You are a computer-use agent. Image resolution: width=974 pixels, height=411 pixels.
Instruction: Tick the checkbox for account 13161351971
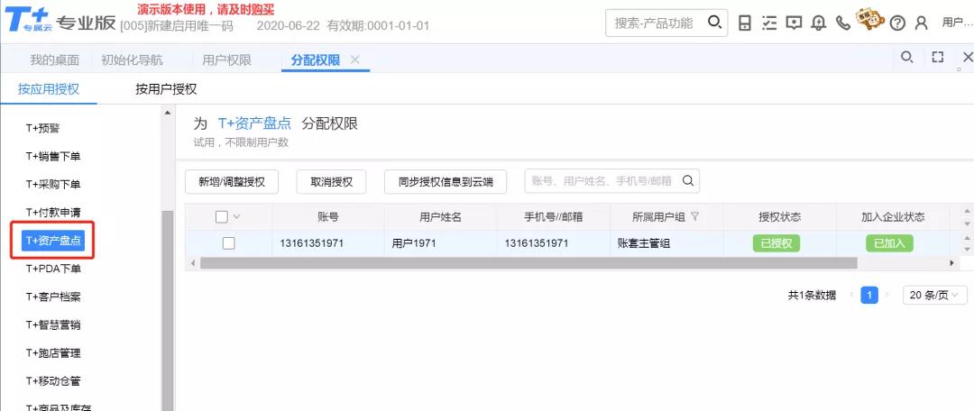click(x=228, y=243)
